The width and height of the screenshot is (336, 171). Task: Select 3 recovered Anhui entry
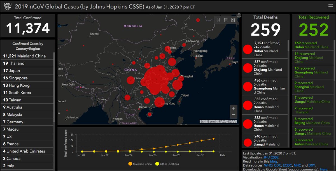click(313, 142)
